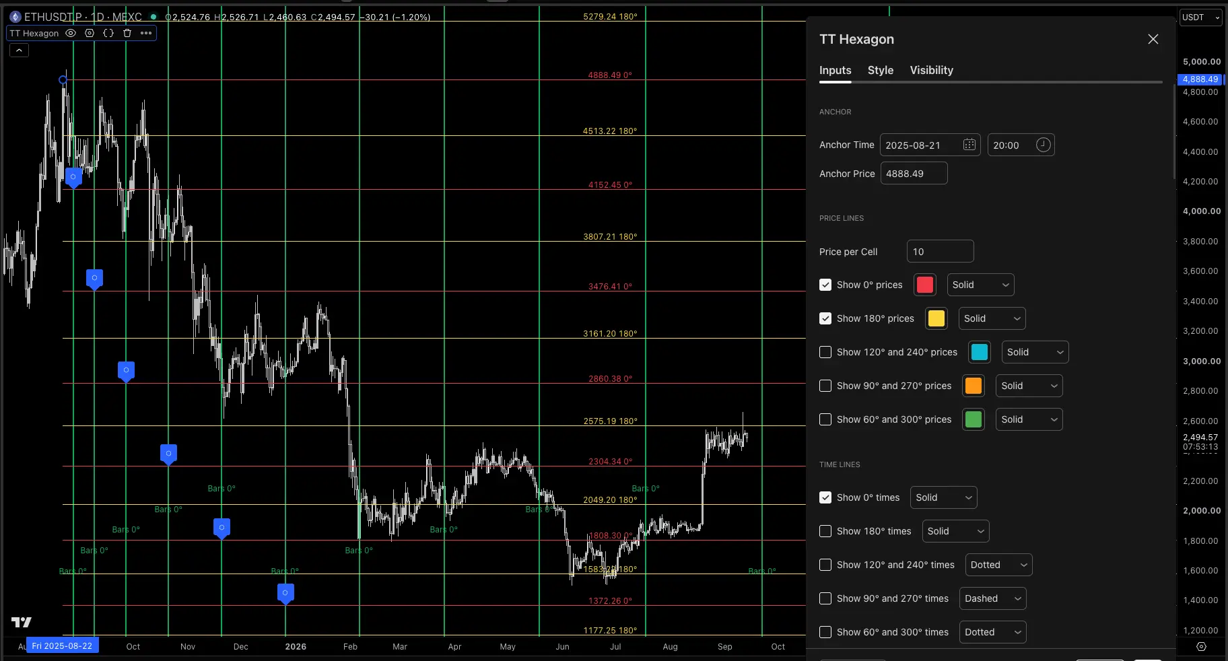Open the Anchor Time calendar picker icon
The width and height of the screenshot is (1228, 661).
pyautogui.click(x=969, y=145)
